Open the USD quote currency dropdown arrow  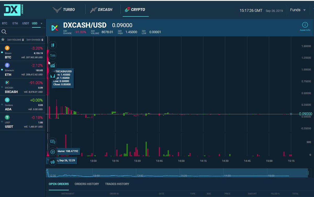pyautogui.click(x=42, y=23)
